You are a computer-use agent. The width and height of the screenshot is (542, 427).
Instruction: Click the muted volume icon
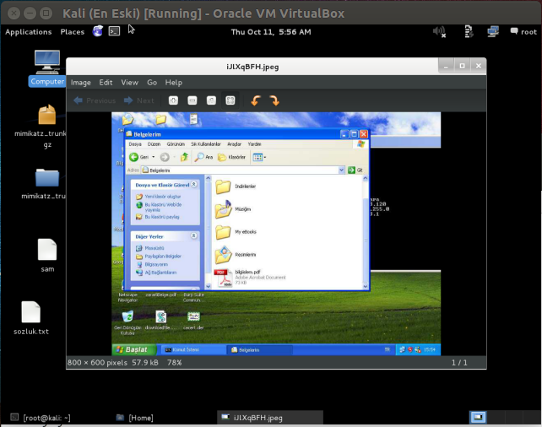pyautogui.click(x=439, y=32)
